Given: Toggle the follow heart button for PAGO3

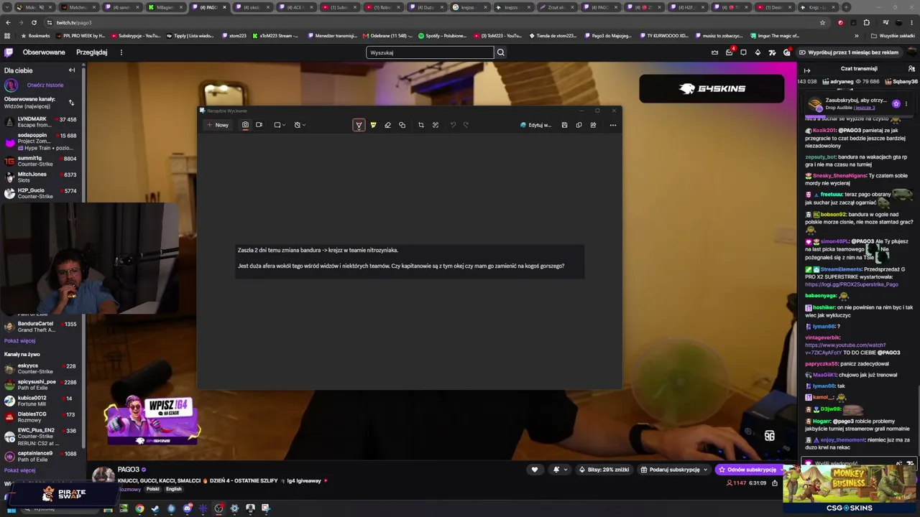Looking at the screenshot, I should (534, 470).
